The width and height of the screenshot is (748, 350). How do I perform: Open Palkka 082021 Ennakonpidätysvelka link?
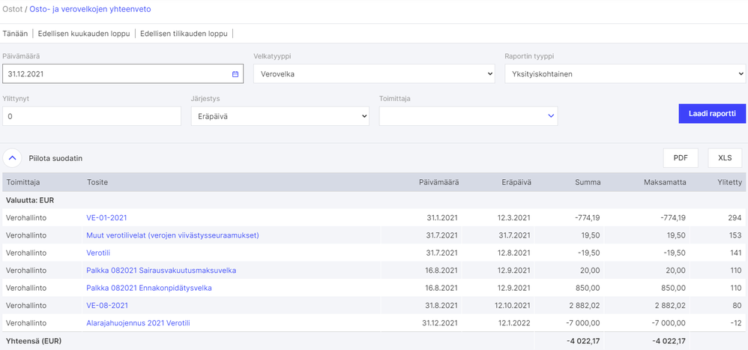149,288
